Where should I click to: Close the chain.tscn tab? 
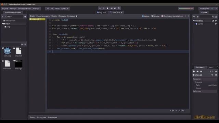click(x=122, y=12)
